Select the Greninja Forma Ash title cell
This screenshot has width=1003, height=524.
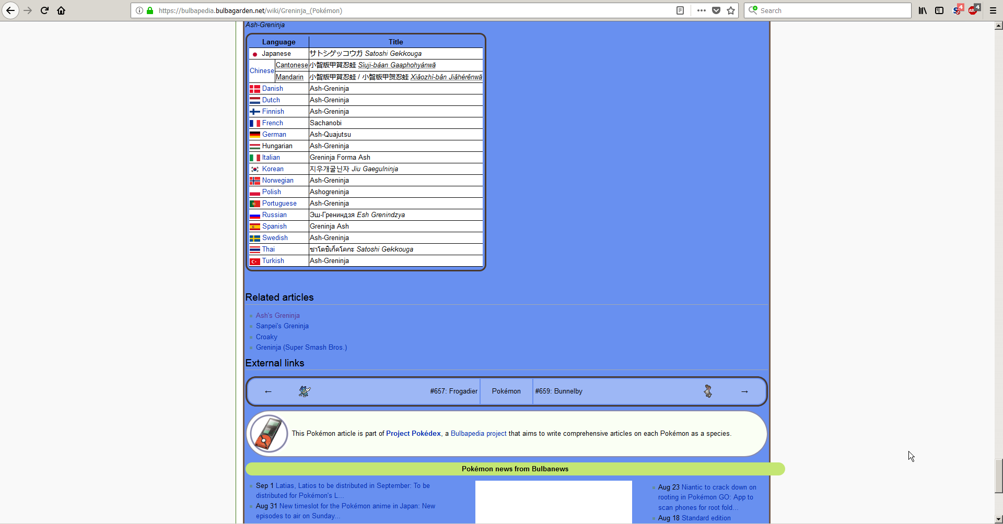click(x=395, y=158)
